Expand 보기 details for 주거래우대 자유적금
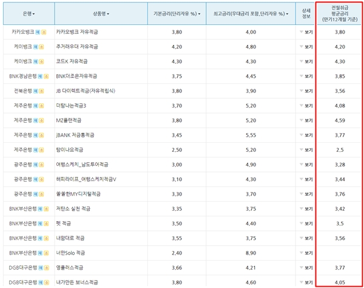Viewport: 364px width, 288px height. 306,47
